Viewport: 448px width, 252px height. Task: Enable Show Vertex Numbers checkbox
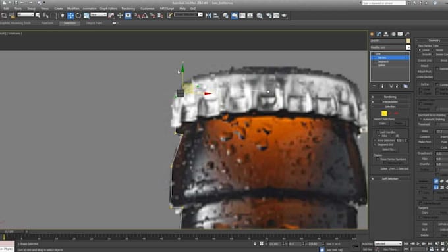pos(378,159)
